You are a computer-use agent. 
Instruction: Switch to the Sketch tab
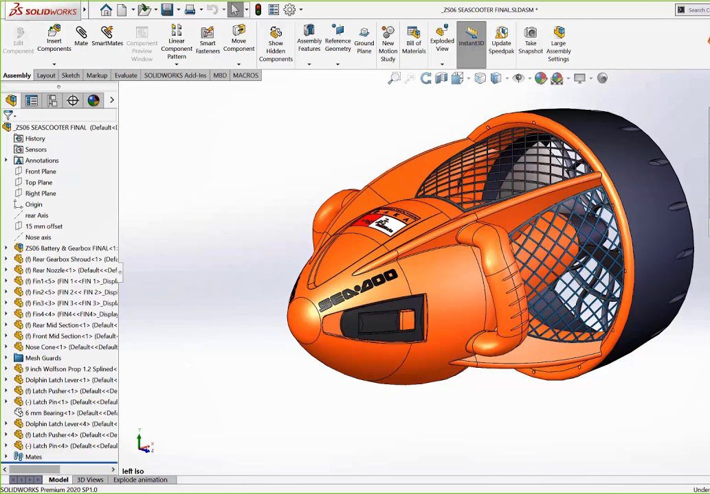pyautogui.click(x=71, y=75)
